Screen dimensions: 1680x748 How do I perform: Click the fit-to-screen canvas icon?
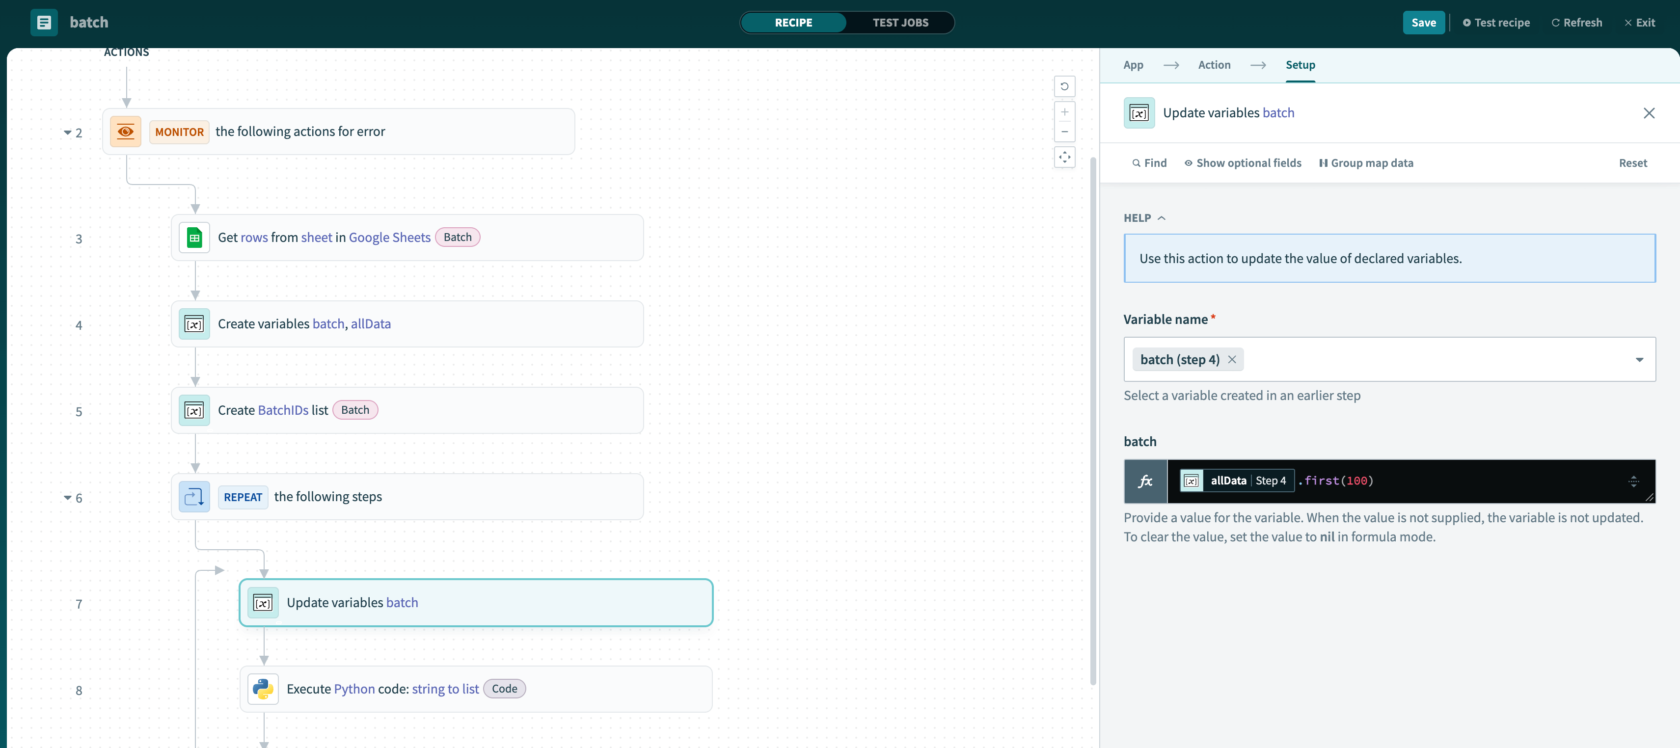coord(1064,157)
